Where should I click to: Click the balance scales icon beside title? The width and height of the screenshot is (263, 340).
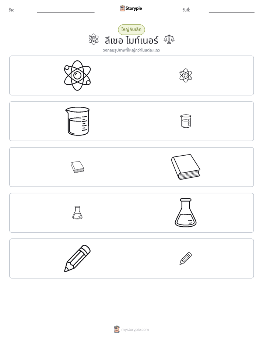pos(169,39)
